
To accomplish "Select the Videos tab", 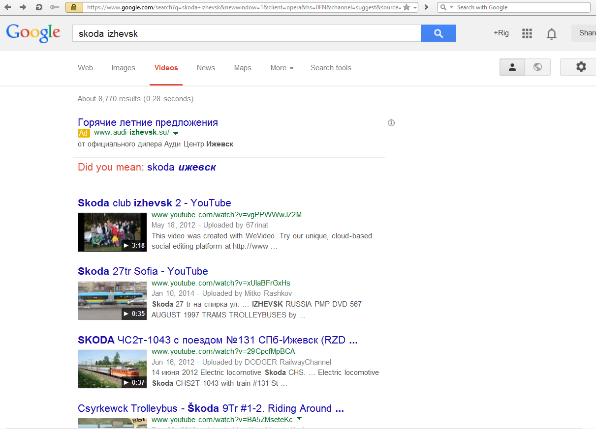I will [166, 68].
